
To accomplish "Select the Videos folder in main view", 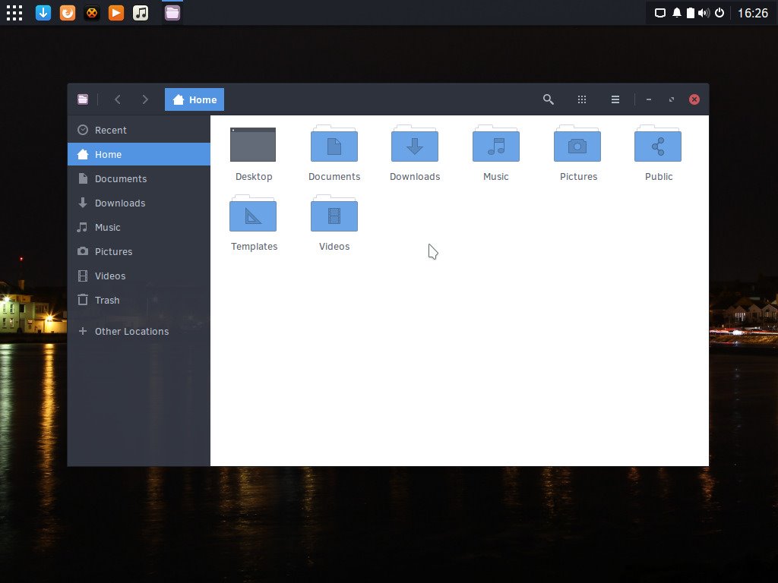I will pyautogui.click(x=334, y=215).
